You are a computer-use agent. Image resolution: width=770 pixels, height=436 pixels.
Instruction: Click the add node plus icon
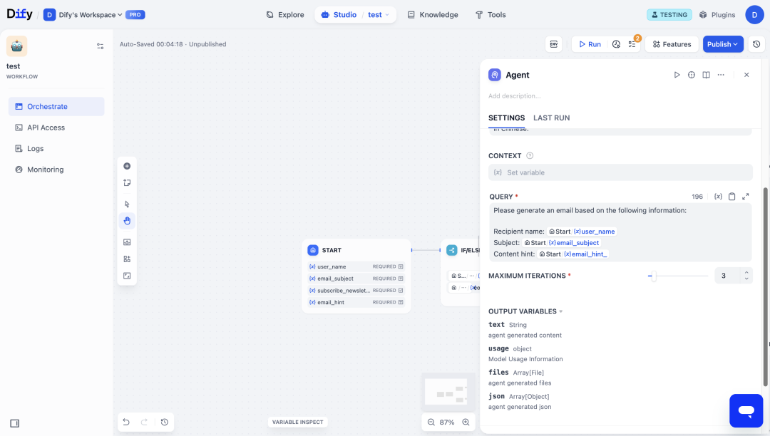pos(127,166)
